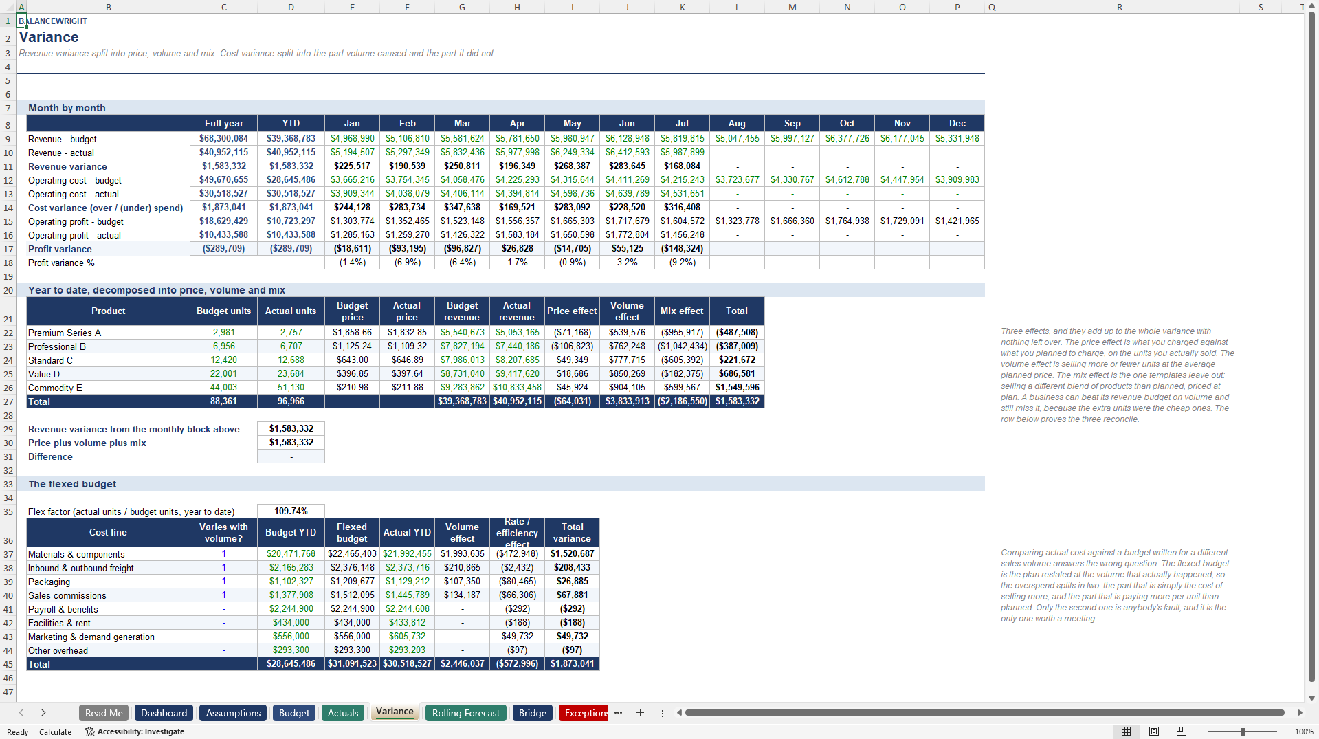Select the Premium Series A product cell
The height and width of the screenshot is (739, 1319).
(109, 333)
